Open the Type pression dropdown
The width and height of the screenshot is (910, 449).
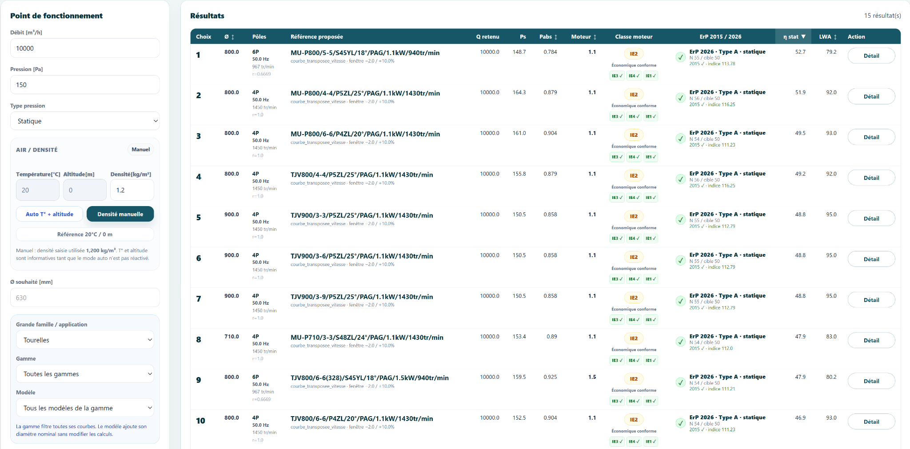(x=85, y=121)
